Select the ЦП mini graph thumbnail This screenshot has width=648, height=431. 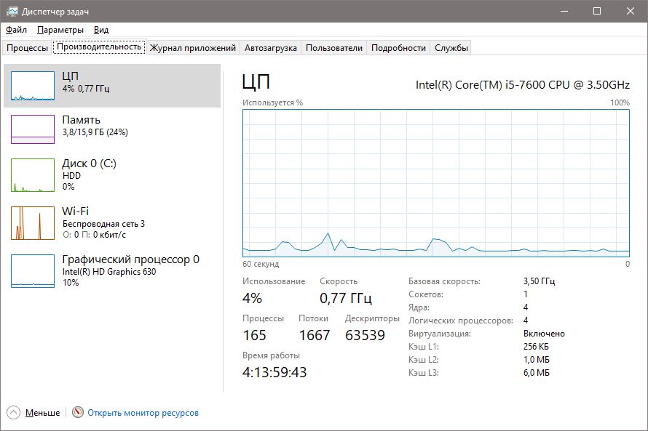pyautogui.click(x=33, y=85)
